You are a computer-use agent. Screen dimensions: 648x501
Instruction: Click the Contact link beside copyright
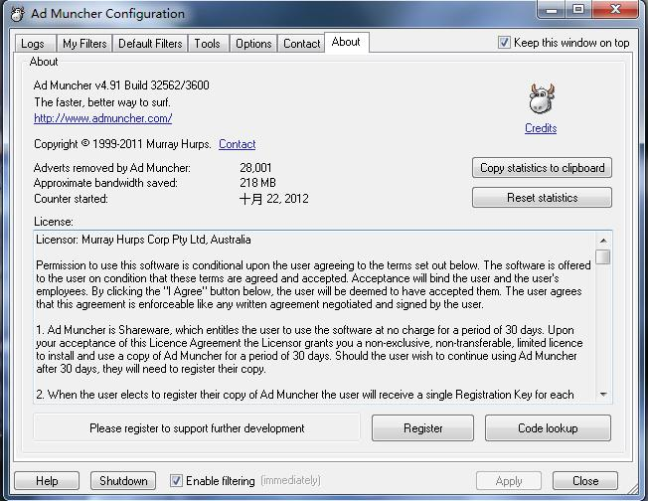tap(238, 144)
